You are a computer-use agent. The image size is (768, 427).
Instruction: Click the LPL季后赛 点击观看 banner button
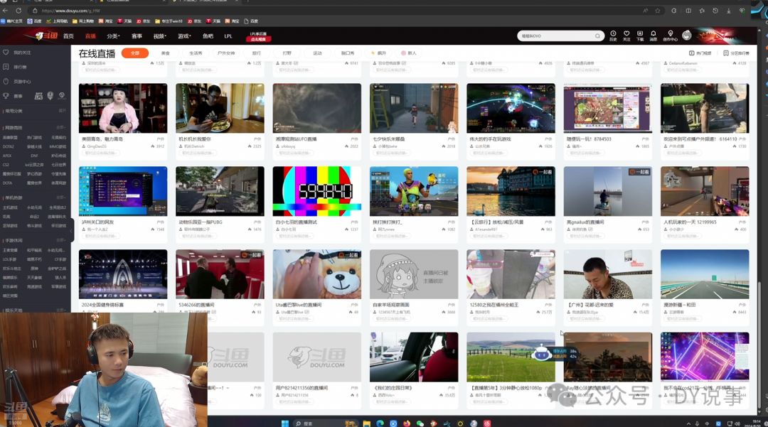258,37
